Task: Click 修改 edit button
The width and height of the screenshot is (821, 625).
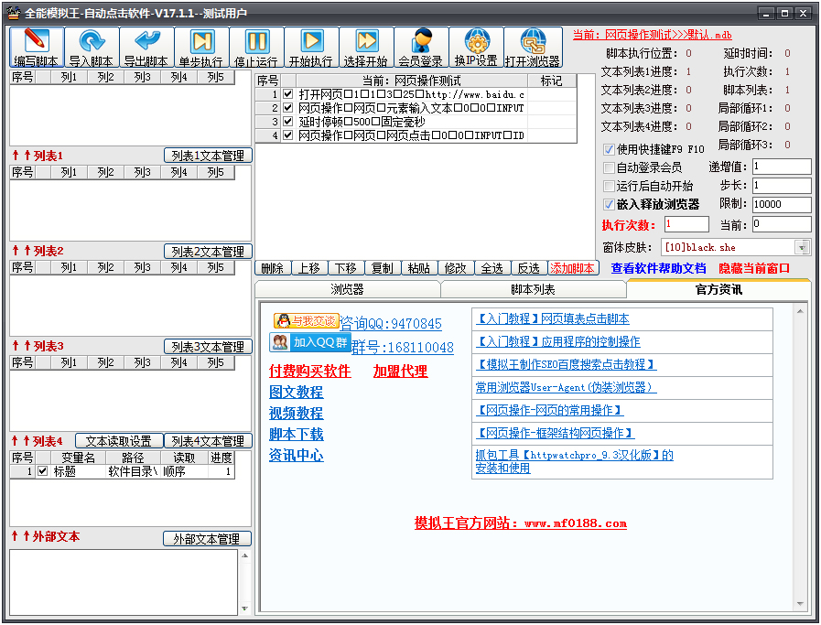Action: (x=456, y=268)
